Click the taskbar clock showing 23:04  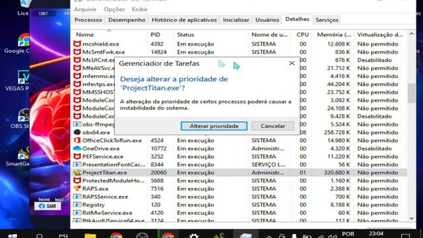pos(376,233)
